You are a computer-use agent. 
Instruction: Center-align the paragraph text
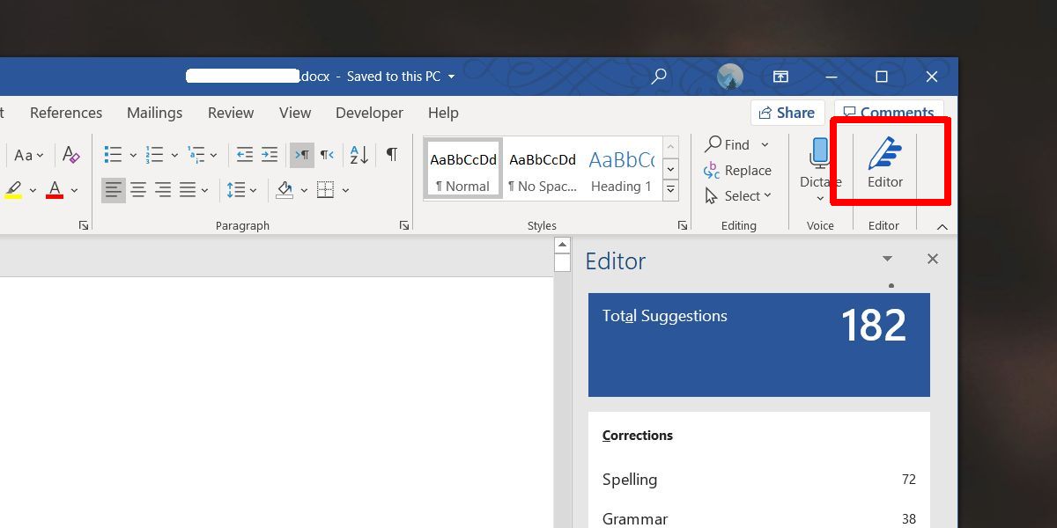coord(138,189)
